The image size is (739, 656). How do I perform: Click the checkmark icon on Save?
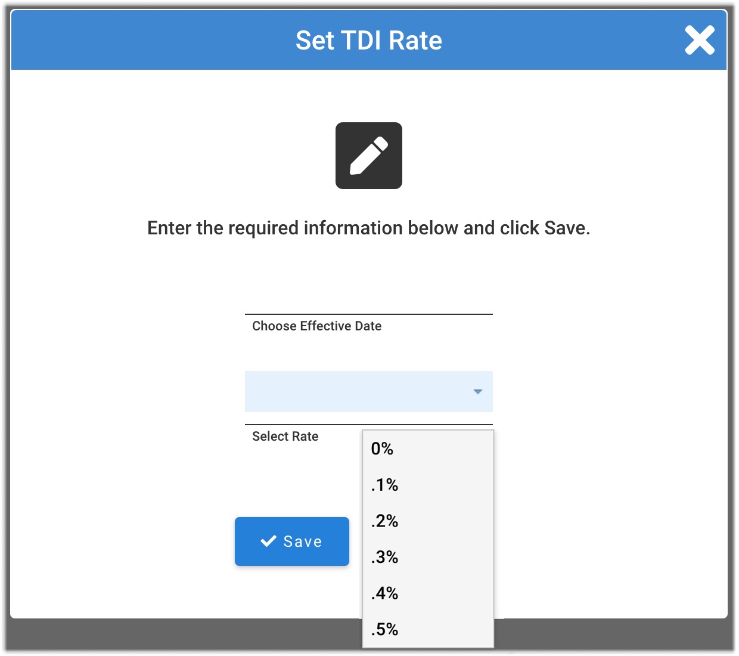pyautogui.click(x=269, y=541)
